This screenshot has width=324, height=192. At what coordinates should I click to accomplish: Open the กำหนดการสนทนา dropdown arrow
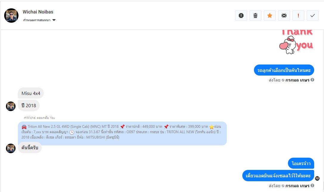pos(54,20)
